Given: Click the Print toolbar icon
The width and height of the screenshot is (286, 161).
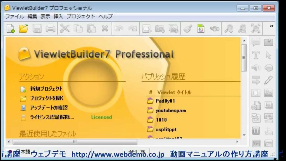Looking at the screenshot, I should (x=50, y=29).
